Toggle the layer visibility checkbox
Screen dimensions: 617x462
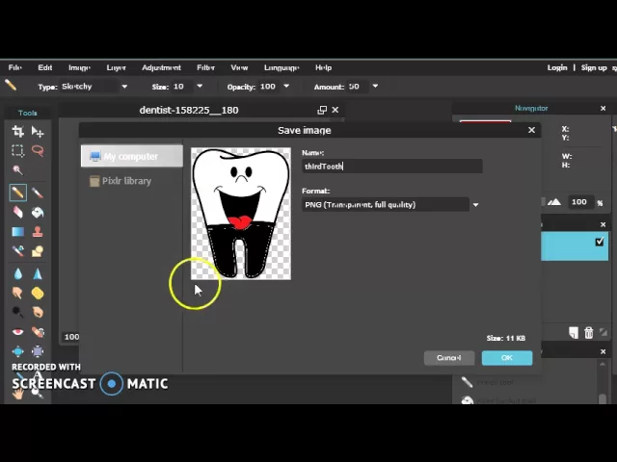600,242
